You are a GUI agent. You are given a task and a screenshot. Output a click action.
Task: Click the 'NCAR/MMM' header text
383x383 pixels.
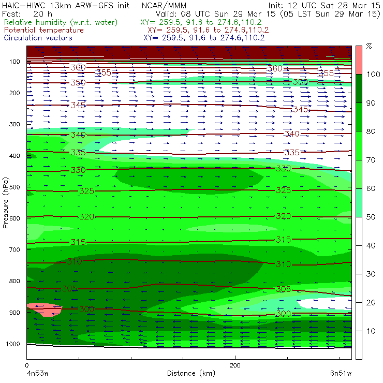(164, 6)
